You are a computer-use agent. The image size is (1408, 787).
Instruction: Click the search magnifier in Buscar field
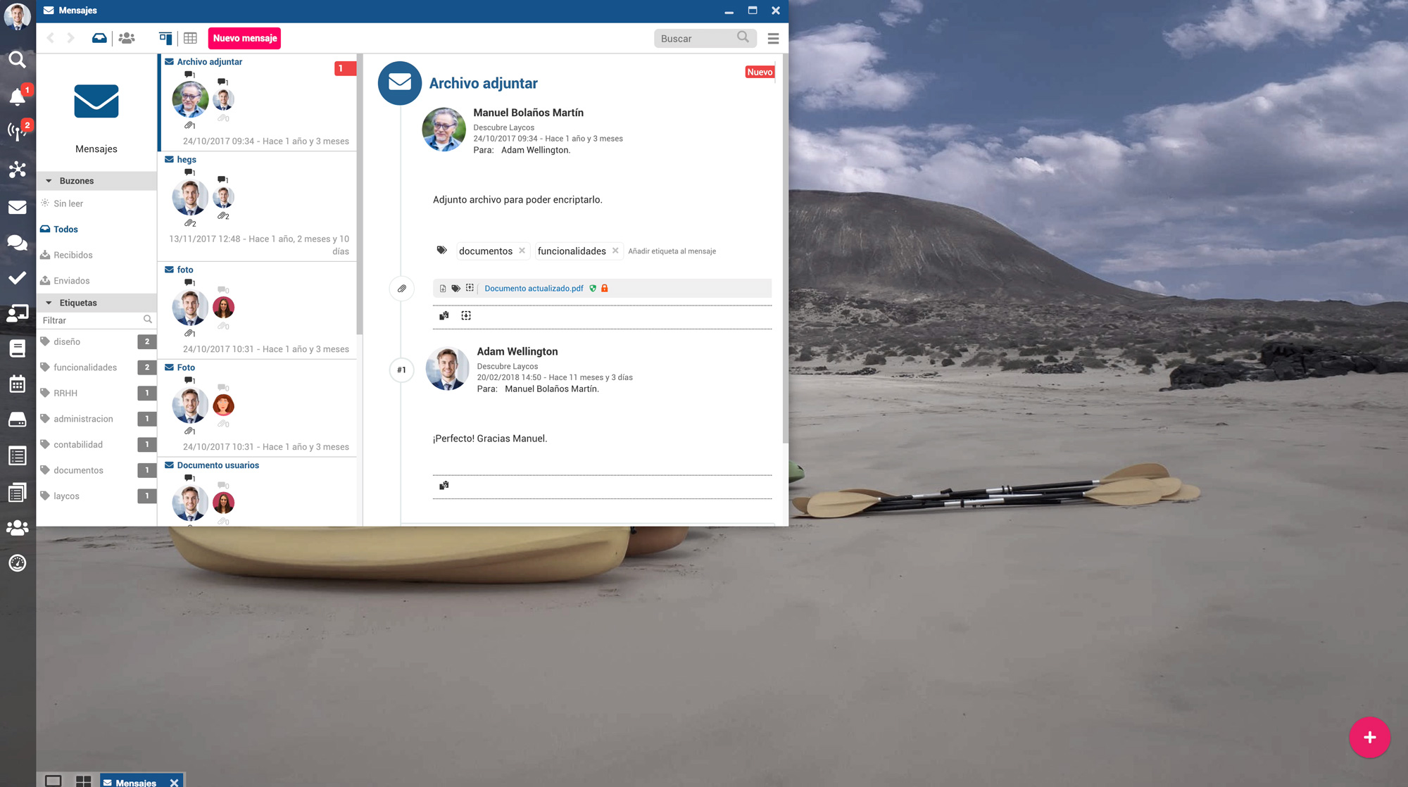click(743, 37)
